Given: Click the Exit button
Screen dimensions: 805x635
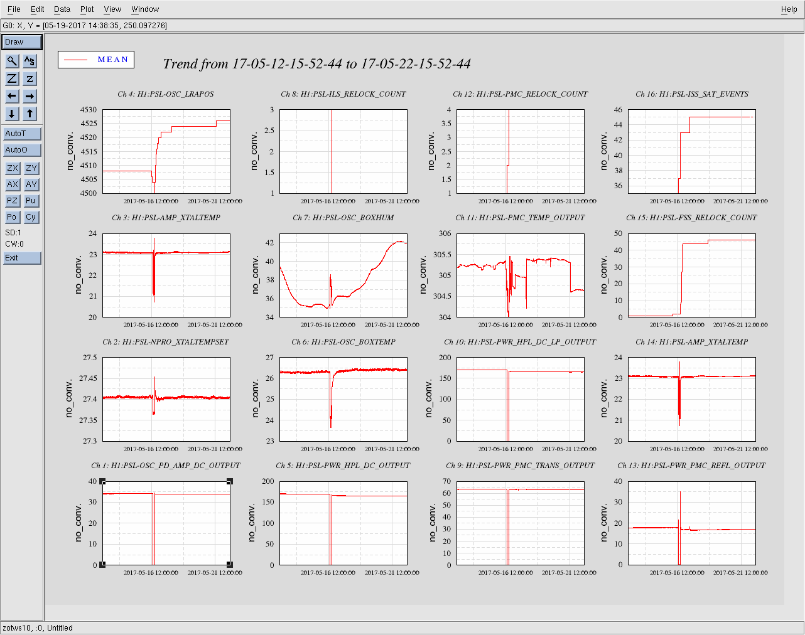Looking at the screenshot, I should pos(22,258).
